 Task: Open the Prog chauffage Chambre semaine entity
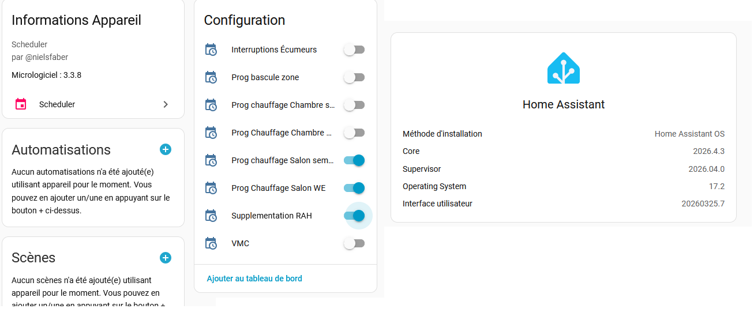pyautogui.click(x=283, y=105)
